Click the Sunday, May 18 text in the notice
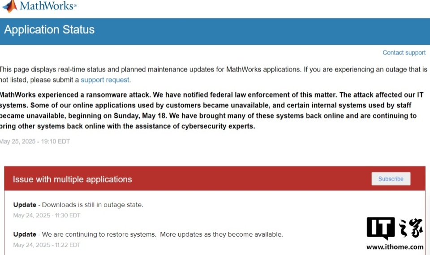Viewport: 430px width, 255px height. (x=140, y=115)
